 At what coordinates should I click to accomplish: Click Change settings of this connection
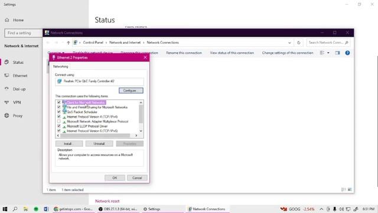point(288,53)
